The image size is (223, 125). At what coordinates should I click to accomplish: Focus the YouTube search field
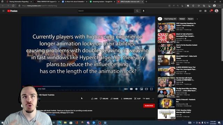tap(106, 11)
